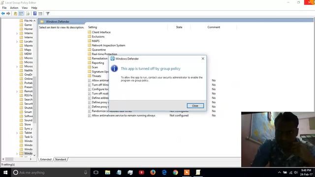Click the Filter funnel toolbar icon

[x=48, y=14]
